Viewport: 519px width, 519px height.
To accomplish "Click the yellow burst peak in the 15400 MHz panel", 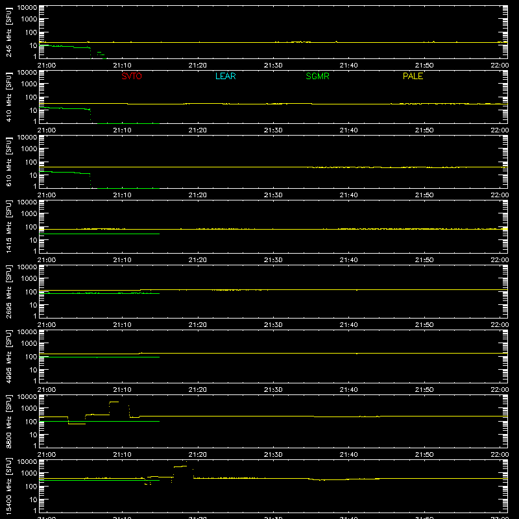I will 180,466.
